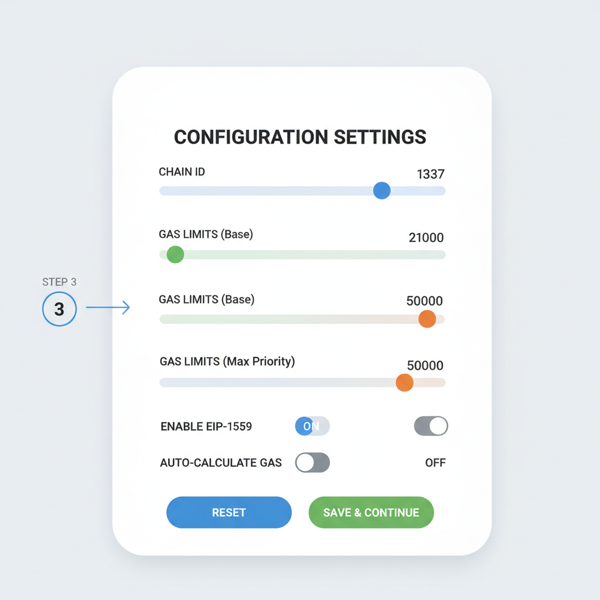Click Save & Continue
The width and height of the screenshot is (600, 600).
pos(371,512)
